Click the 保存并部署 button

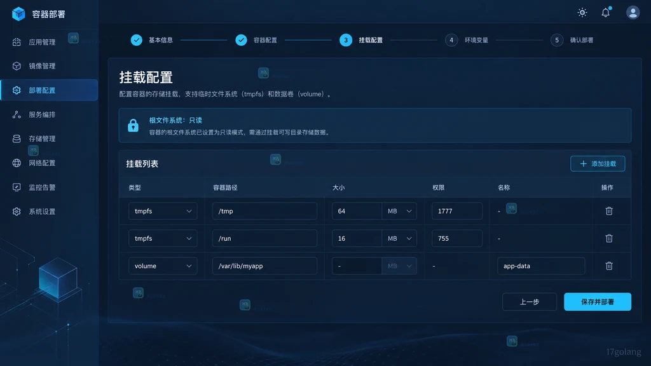598,302
